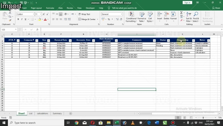Click the AutoSum sigma icon
The height and width of the screenshot is (126, 223).
click(x=181, y=13)
